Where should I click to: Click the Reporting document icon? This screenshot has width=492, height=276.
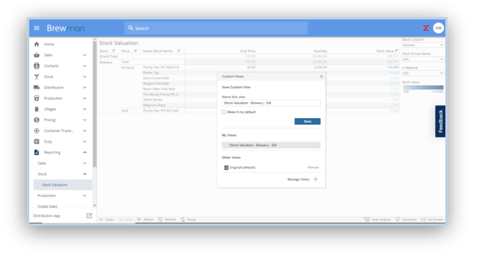click(x=37, y=152)
